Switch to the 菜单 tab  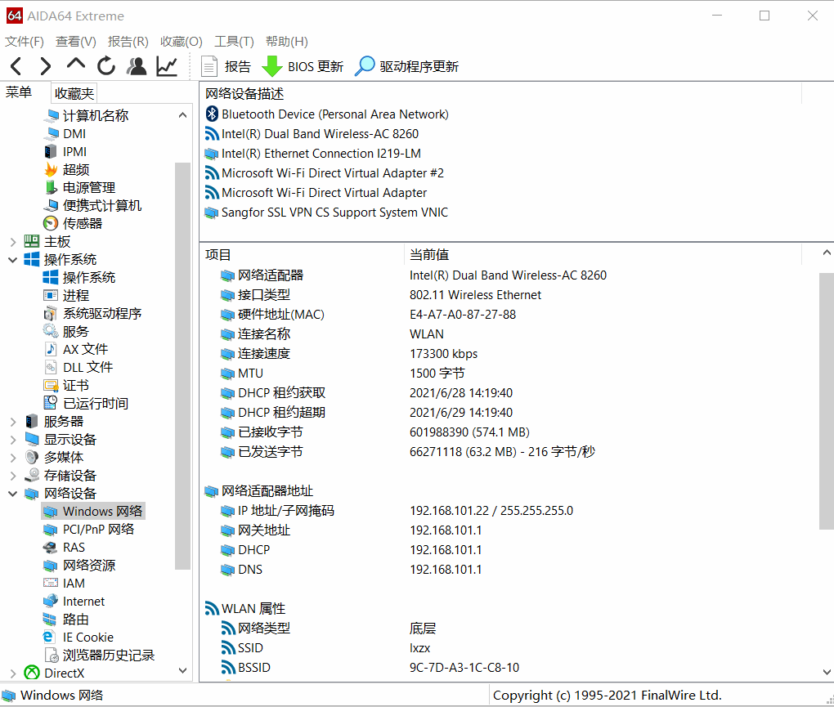click(19, 92)
